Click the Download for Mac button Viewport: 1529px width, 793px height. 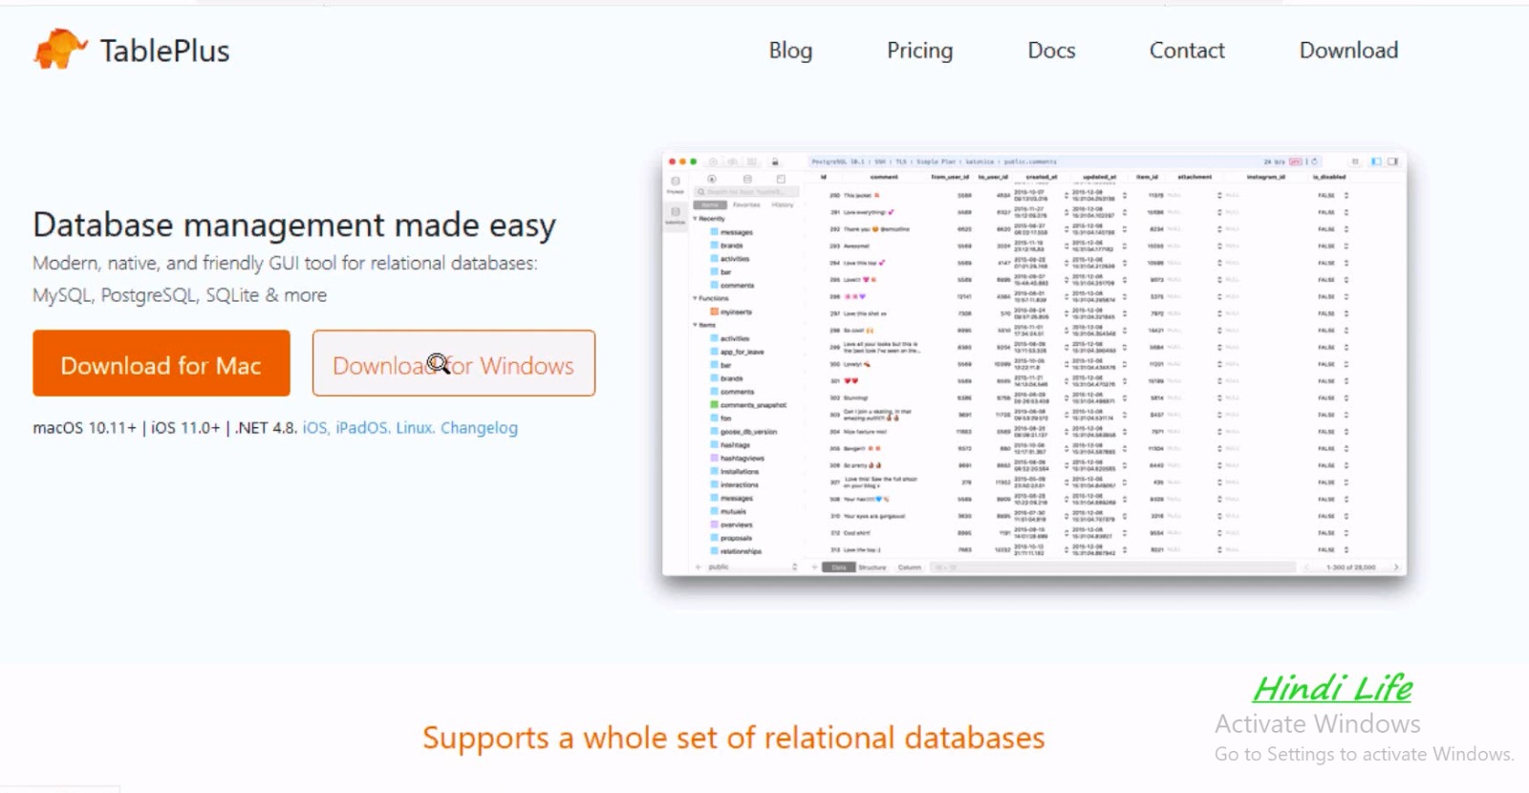click(x=162, y=363)
